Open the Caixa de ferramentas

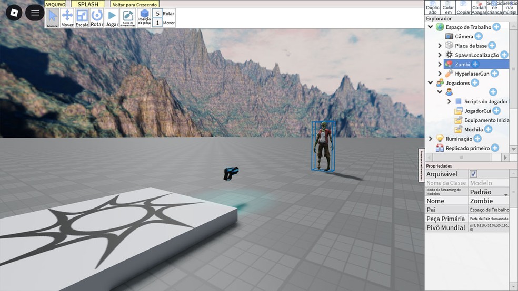coord(127,18)
